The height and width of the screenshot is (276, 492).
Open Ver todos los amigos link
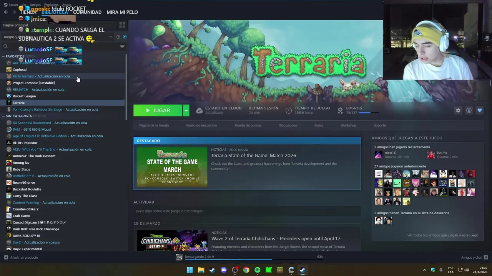tap(442, 235)
